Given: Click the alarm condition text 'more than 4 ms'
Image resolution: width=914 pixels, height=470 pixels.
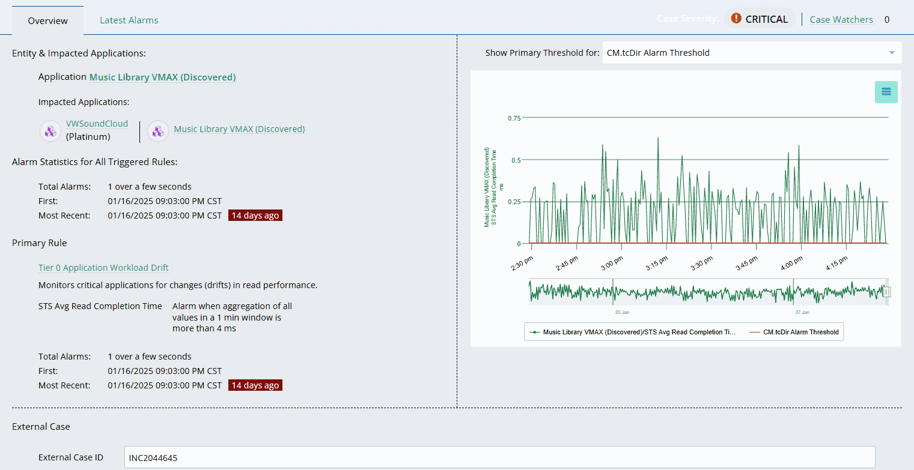Looking at the screenshot, I should [204, 328].
